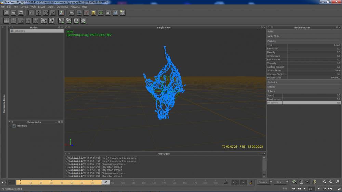The image size is (342, 192).
Task: Expand the Statistics section
Action: [273, 82]
